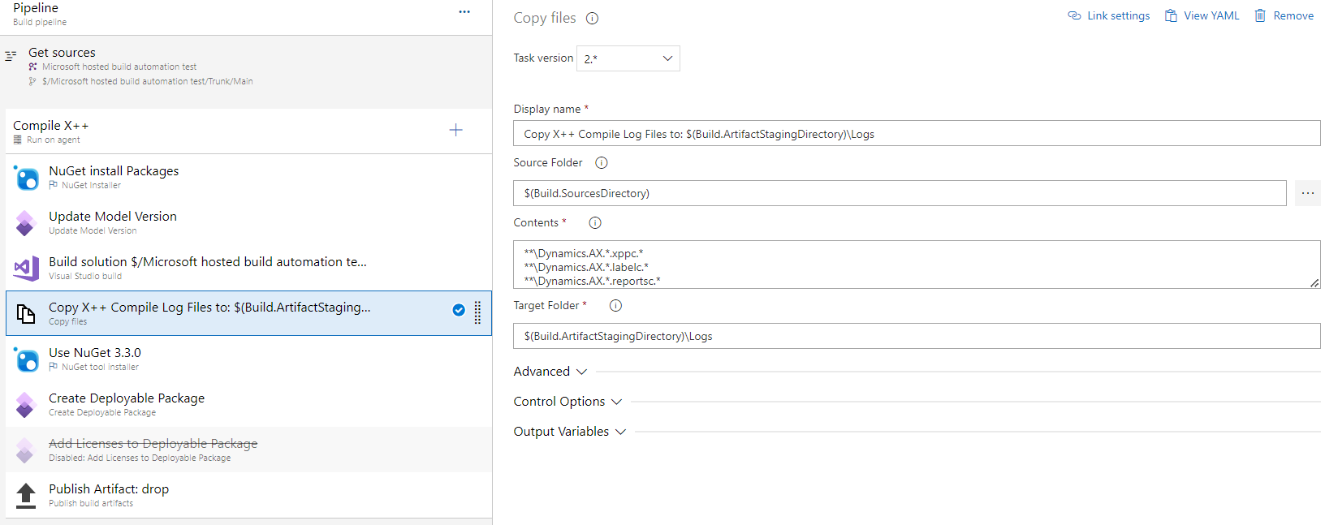
Task: Click the Use NuGet 3.3.0 icon
Action: click(26, 359)
